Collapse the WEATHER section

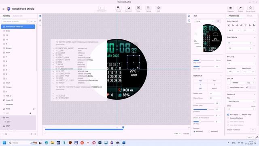click(x=221, y=76)
